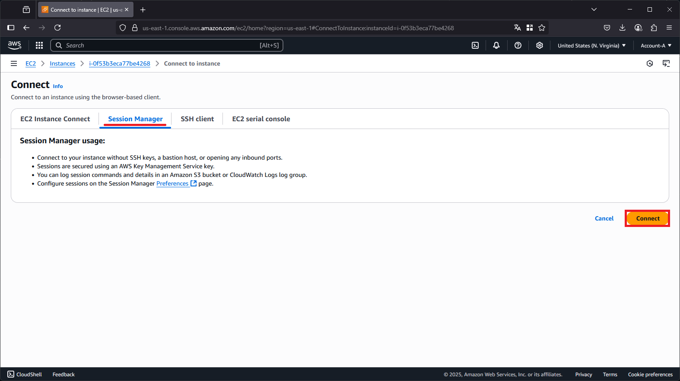680x381 pixels.
Task: Click the padlock site information icon
Action: 135,28
